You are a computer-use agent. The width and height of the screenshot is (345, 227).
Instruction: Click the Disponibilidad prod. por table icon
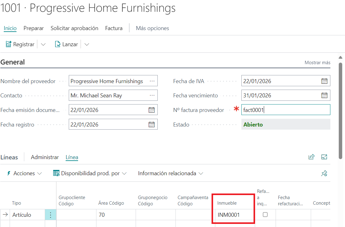tap(56, 173)
